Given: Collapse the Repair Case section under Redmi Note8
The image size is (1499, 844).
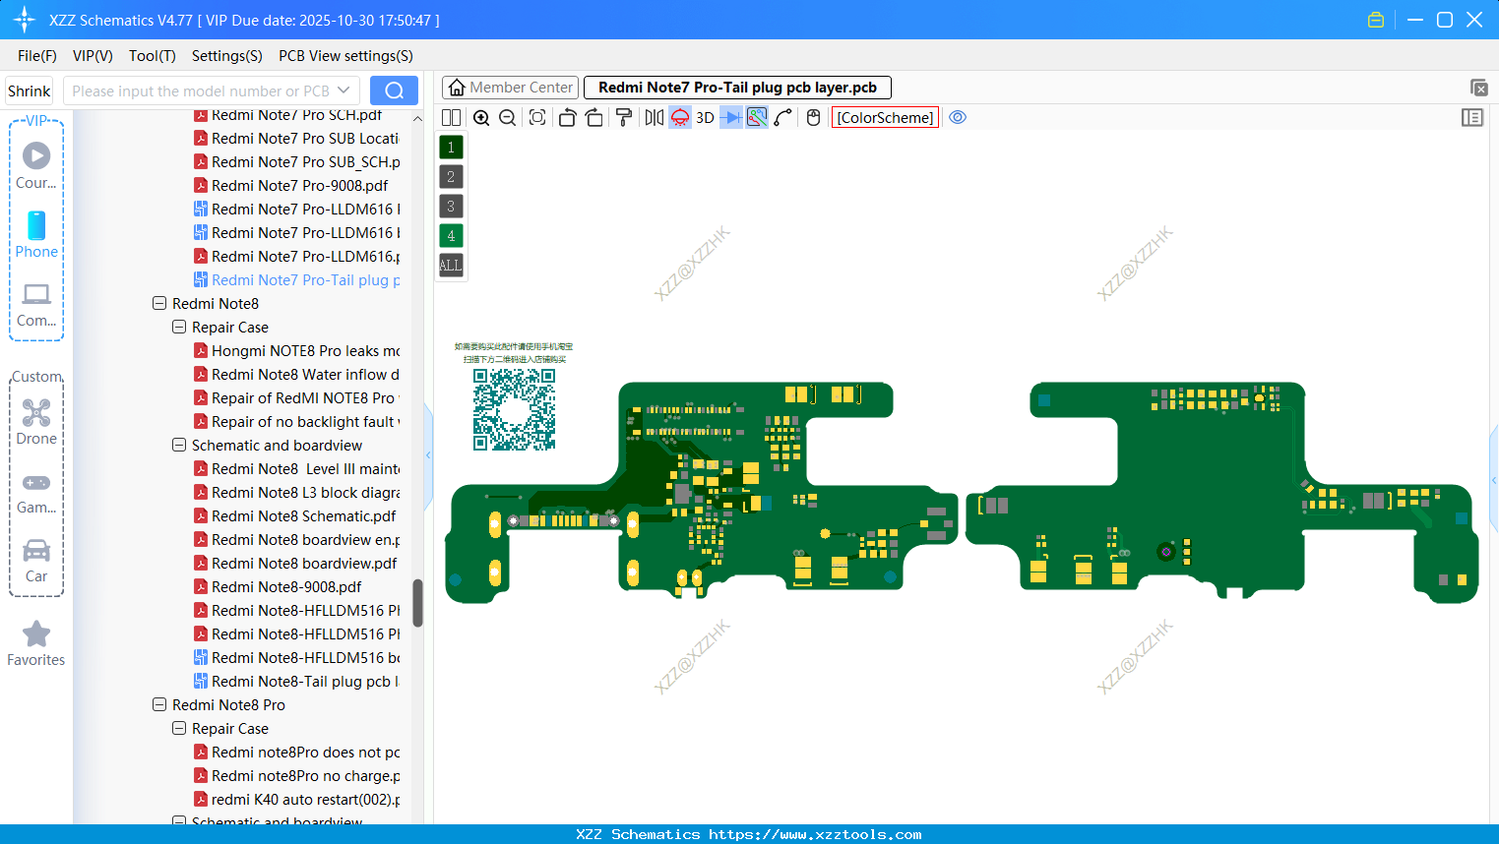Looking at the screenshot, I should [x=178, y=327].
